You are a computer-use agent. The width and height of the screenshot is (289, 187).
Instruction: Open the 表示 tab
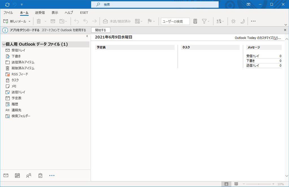[55, 13]
